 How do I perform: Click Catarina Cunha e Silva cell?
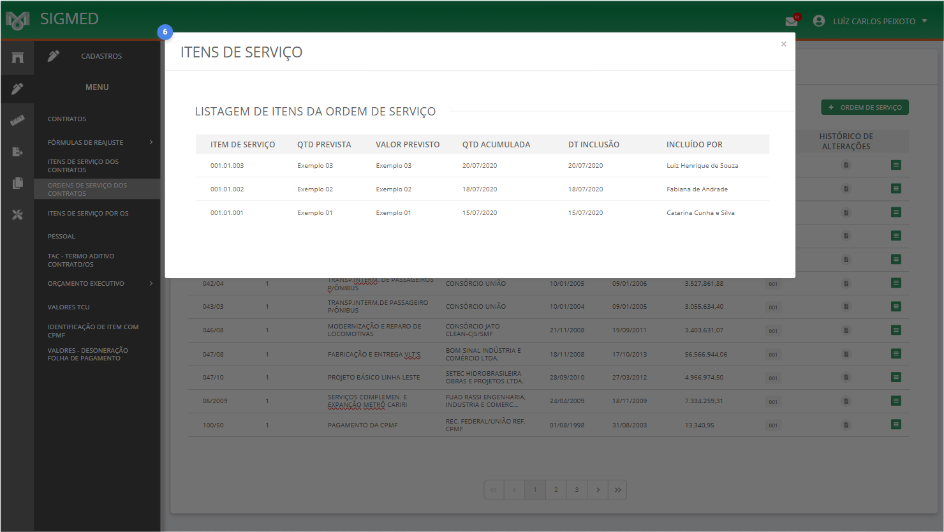point(700,212)
